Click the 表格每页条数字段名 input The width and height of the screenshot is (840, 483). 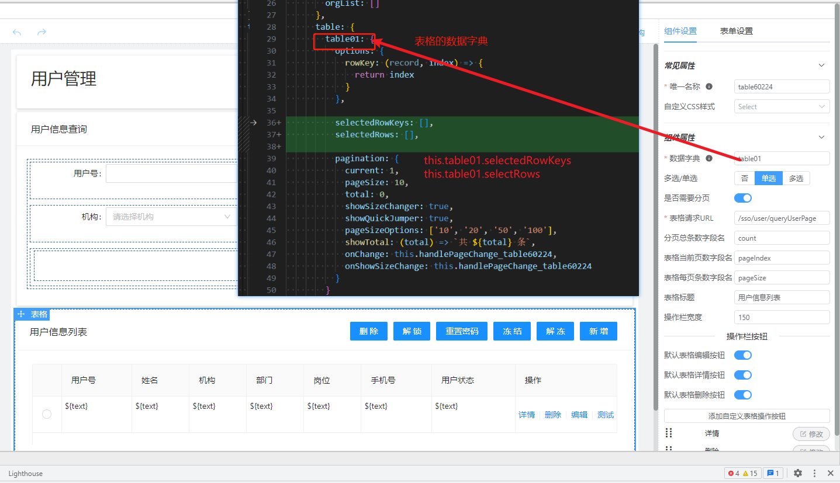[782, 277]
